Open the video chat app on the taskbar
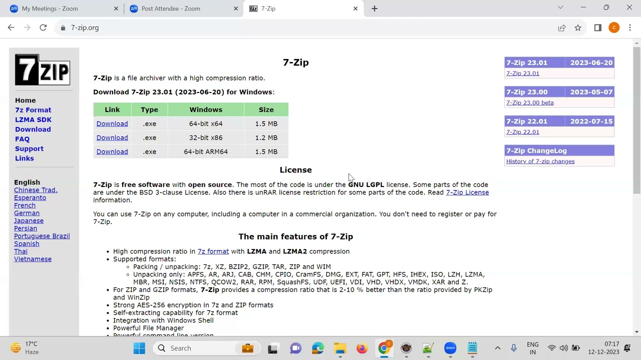The width and height of the screenshot is (641, 360). click(x=295, y=348)
